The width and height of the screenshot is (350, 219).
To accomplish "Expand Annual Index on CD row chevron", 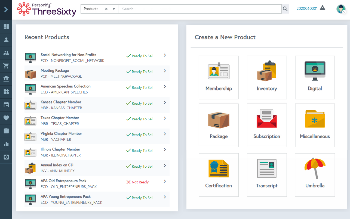I will (x=165, y=165).
